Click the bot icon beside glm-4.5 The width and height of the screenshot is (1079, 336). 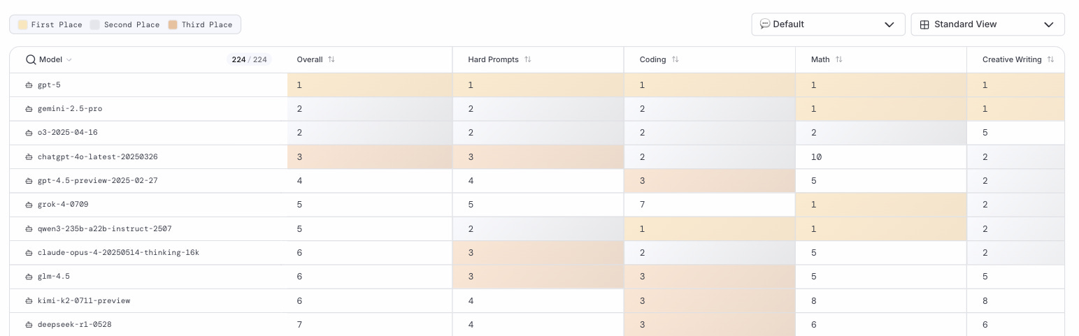coord(29,277)
